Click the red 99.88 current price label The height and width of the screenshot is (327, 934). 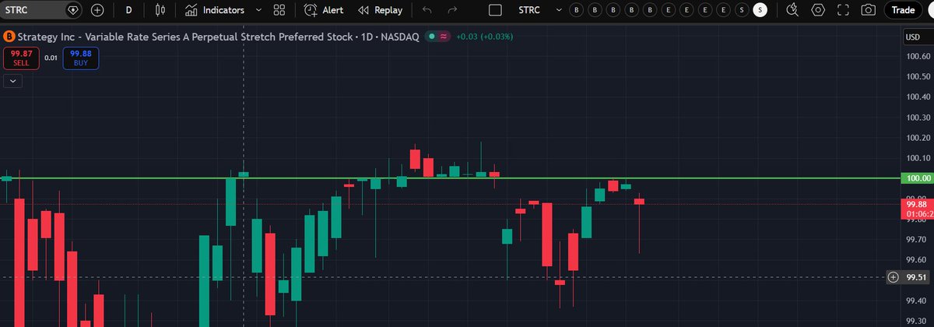[x=916, y=204]
